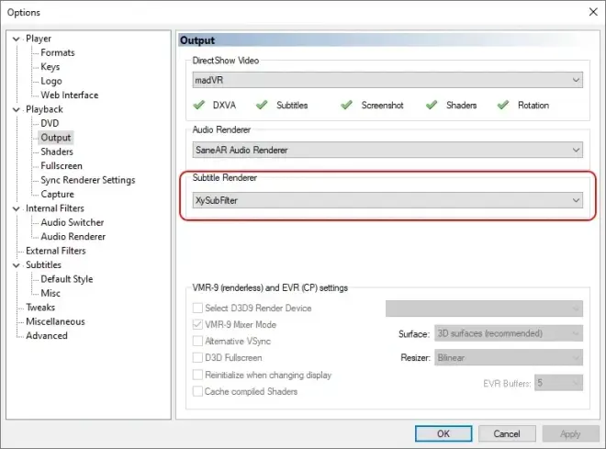606x449 pixels.
Task: Click the Shaders green checkmark icon
Action: coord(432,105)
